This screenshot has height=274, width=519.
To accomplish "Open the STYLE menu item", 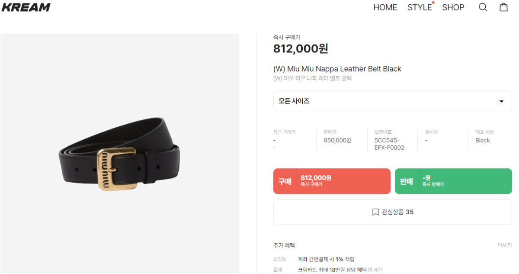I will 420,7.
